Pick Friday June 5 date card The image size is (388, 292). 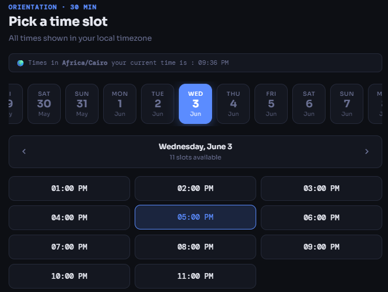(271, 104)
